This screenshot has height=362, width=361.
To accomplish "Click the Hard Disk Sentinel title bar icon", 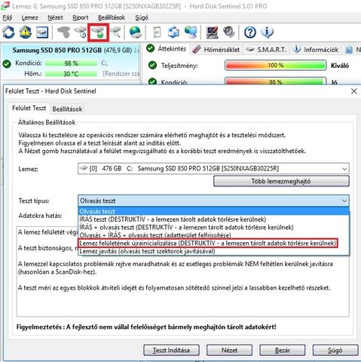I will (x=5, y=5).
